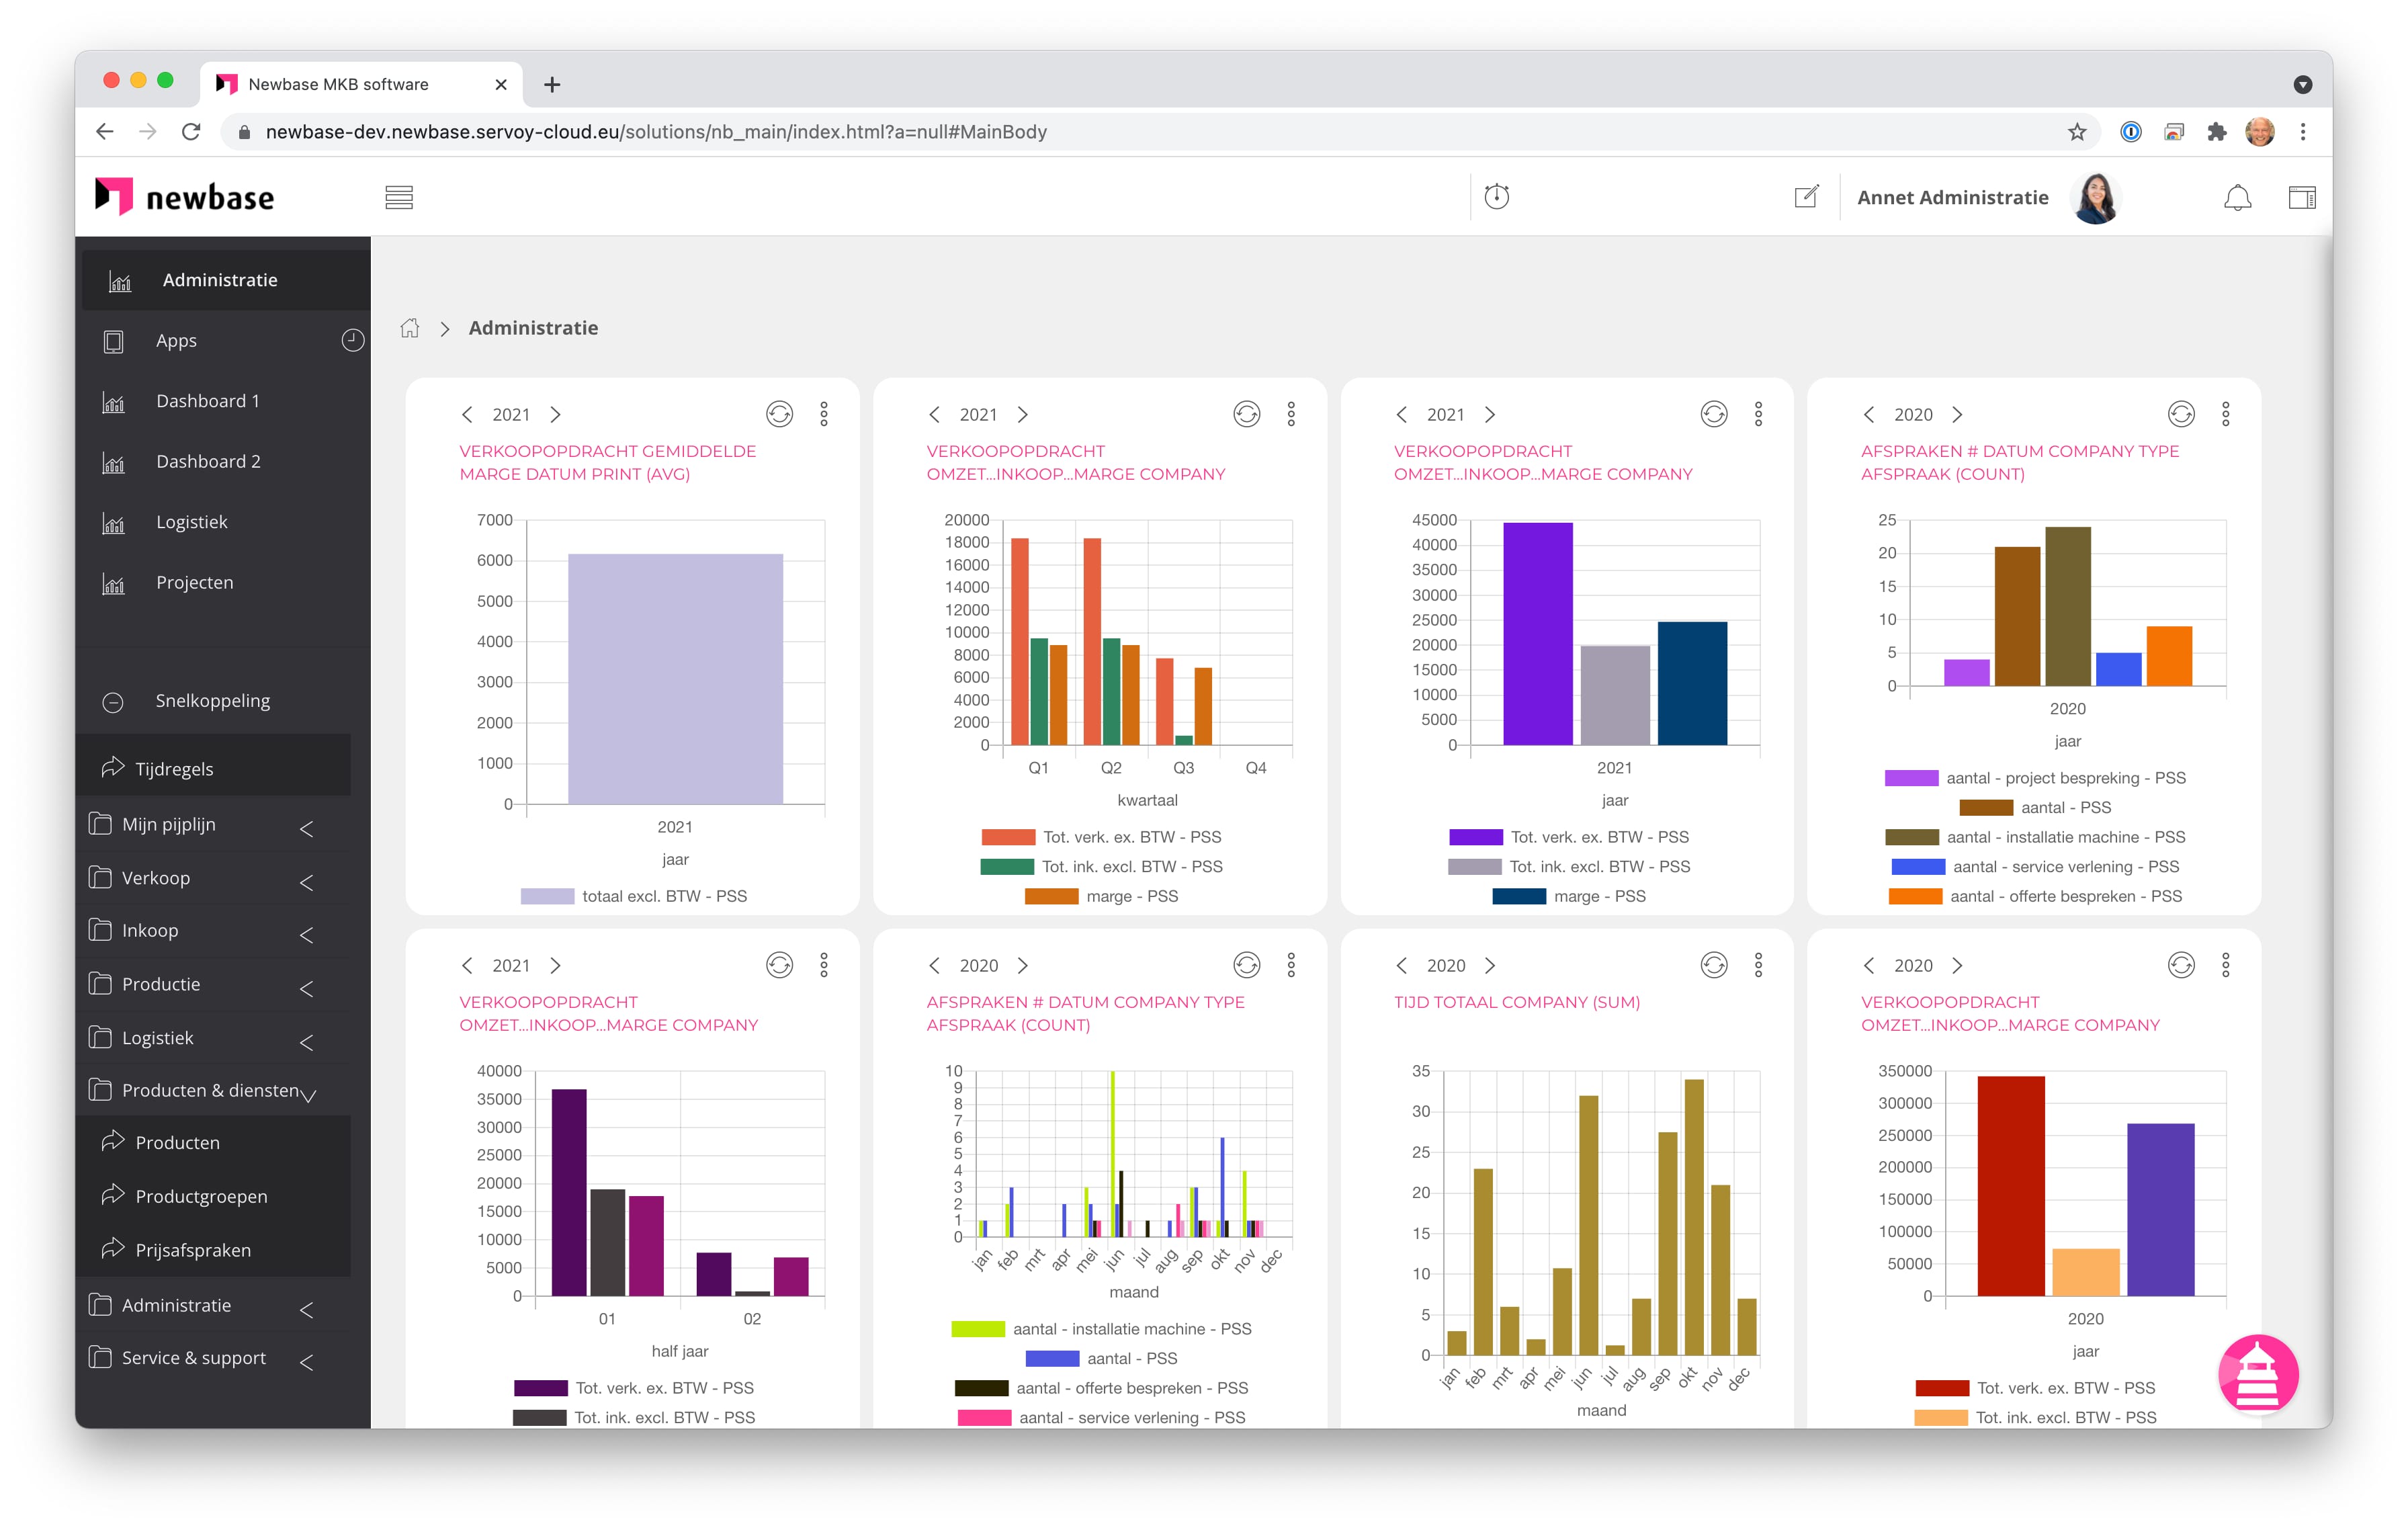2408x1528 pixels.
Task: Toggle legend 'totaal excl. BTW - PSS' swatch
Action: [x=547, y=896]
